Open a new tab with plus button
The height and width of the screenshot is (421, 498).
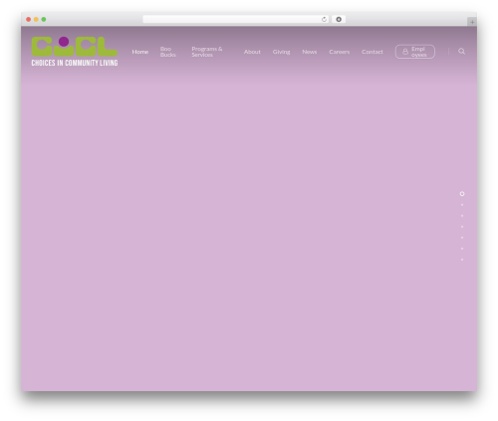[x=472, y=22]
